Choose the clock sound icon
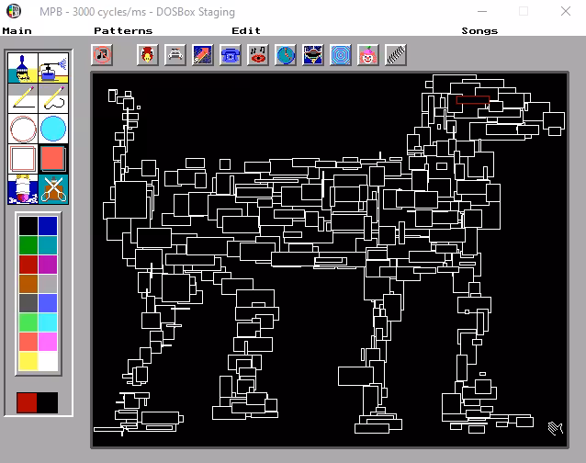The height and width of the screenshot is (463, 586). [x=286, y=55]
